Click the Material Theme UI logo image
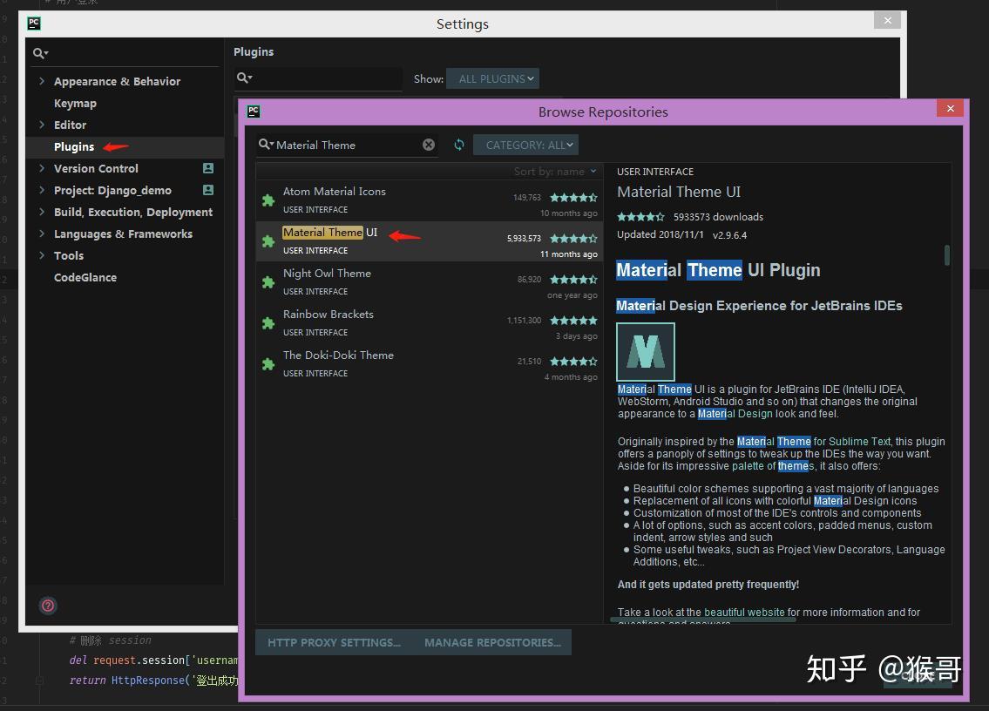The image size is (989, 711). 645,351
